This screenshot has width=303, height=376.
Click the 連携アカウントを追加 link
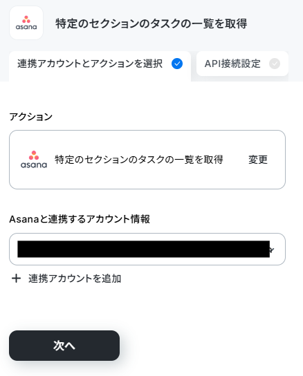point(75,279)
